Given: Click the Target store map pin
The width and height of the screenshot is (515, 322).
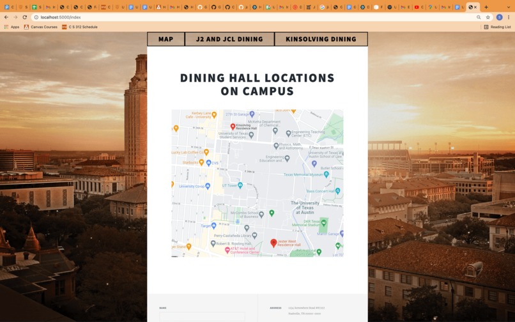Looking at the screenshot, I should 214,226.
